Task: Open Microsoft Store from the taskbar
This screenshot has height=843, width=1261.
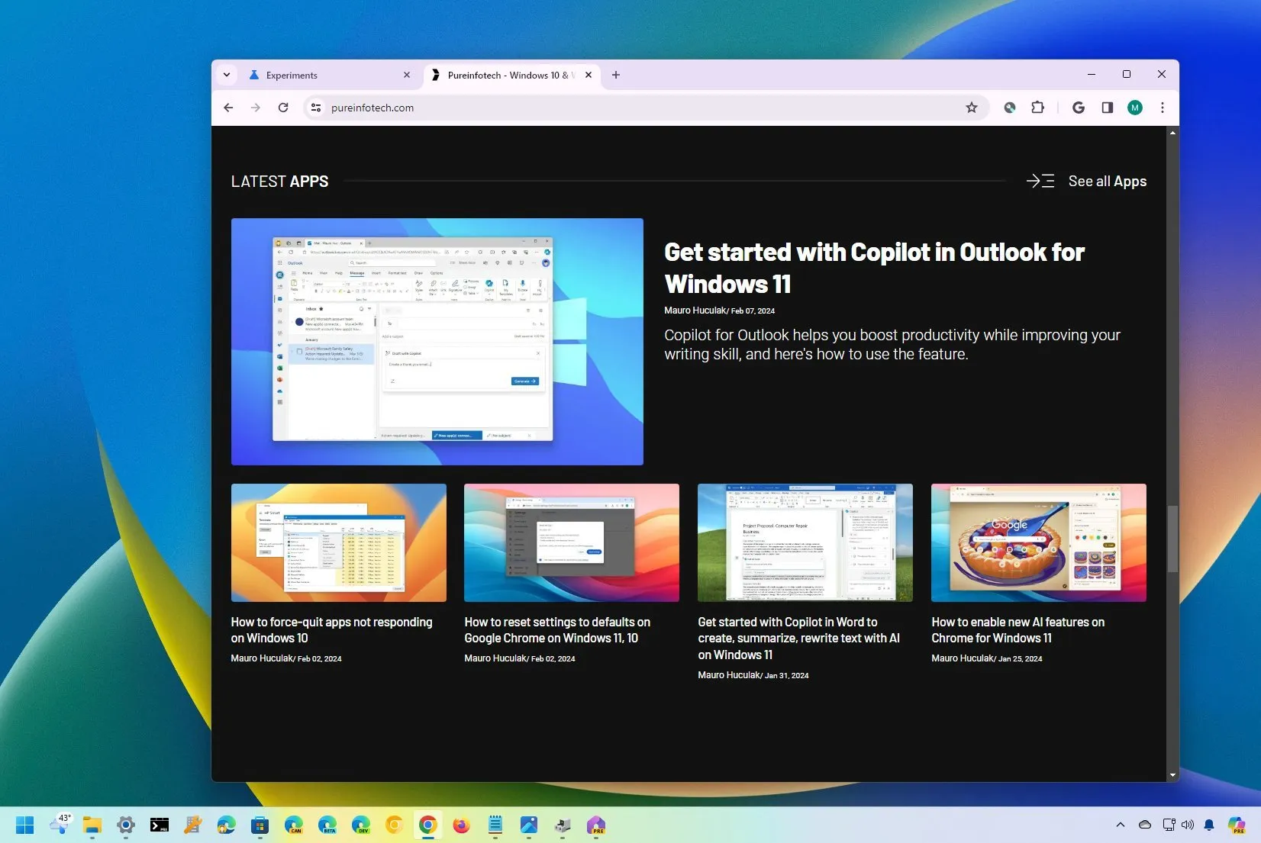Action: [x=260, y=825]
